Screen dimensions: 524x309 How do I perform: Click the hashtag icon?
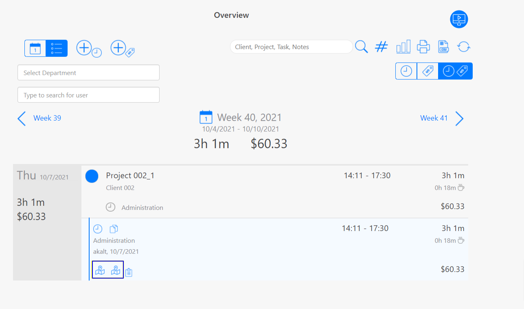(x=381, y=47)
